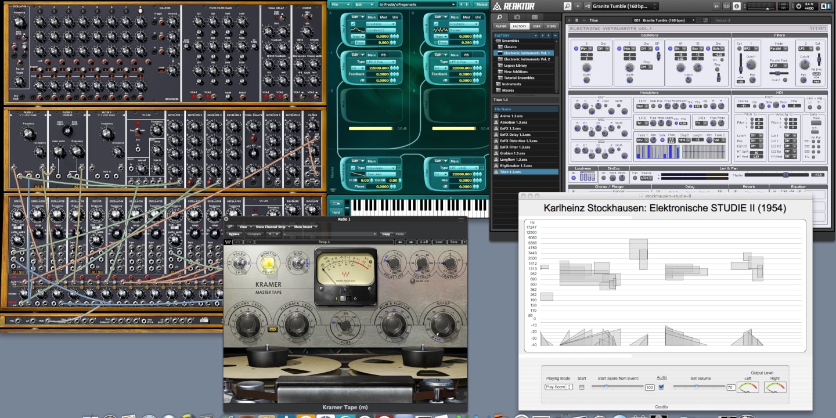This screenshot has width=836, height=418.
Task: Flip the Bias nominal/over switch
Action: point(298,262)
